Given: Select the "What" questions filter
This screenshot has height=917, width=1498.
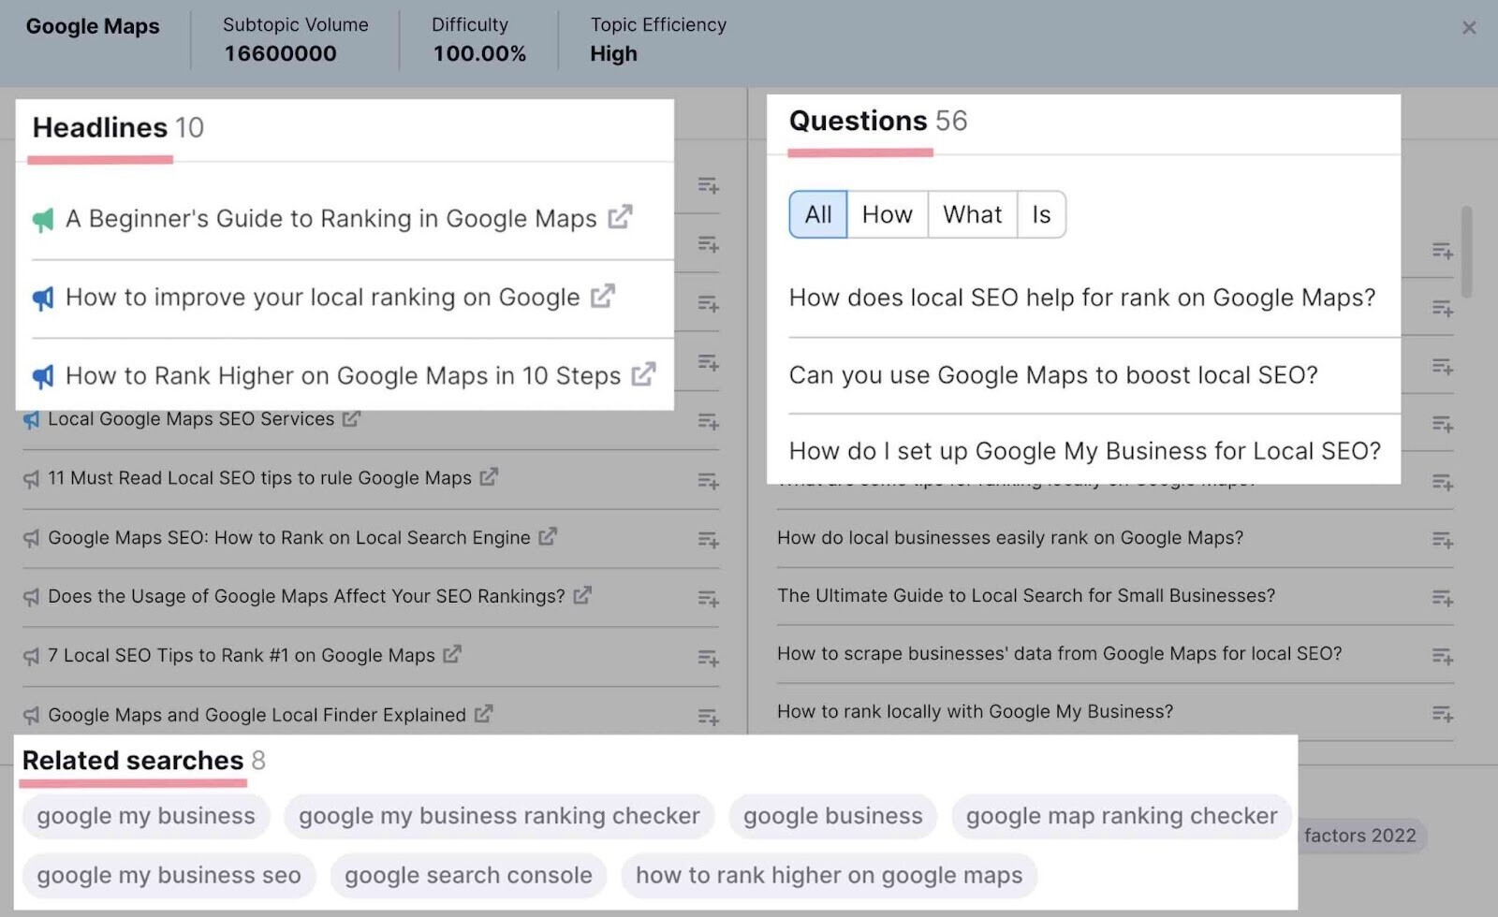Looking at the screenshot, I should [x=972, y=214].
